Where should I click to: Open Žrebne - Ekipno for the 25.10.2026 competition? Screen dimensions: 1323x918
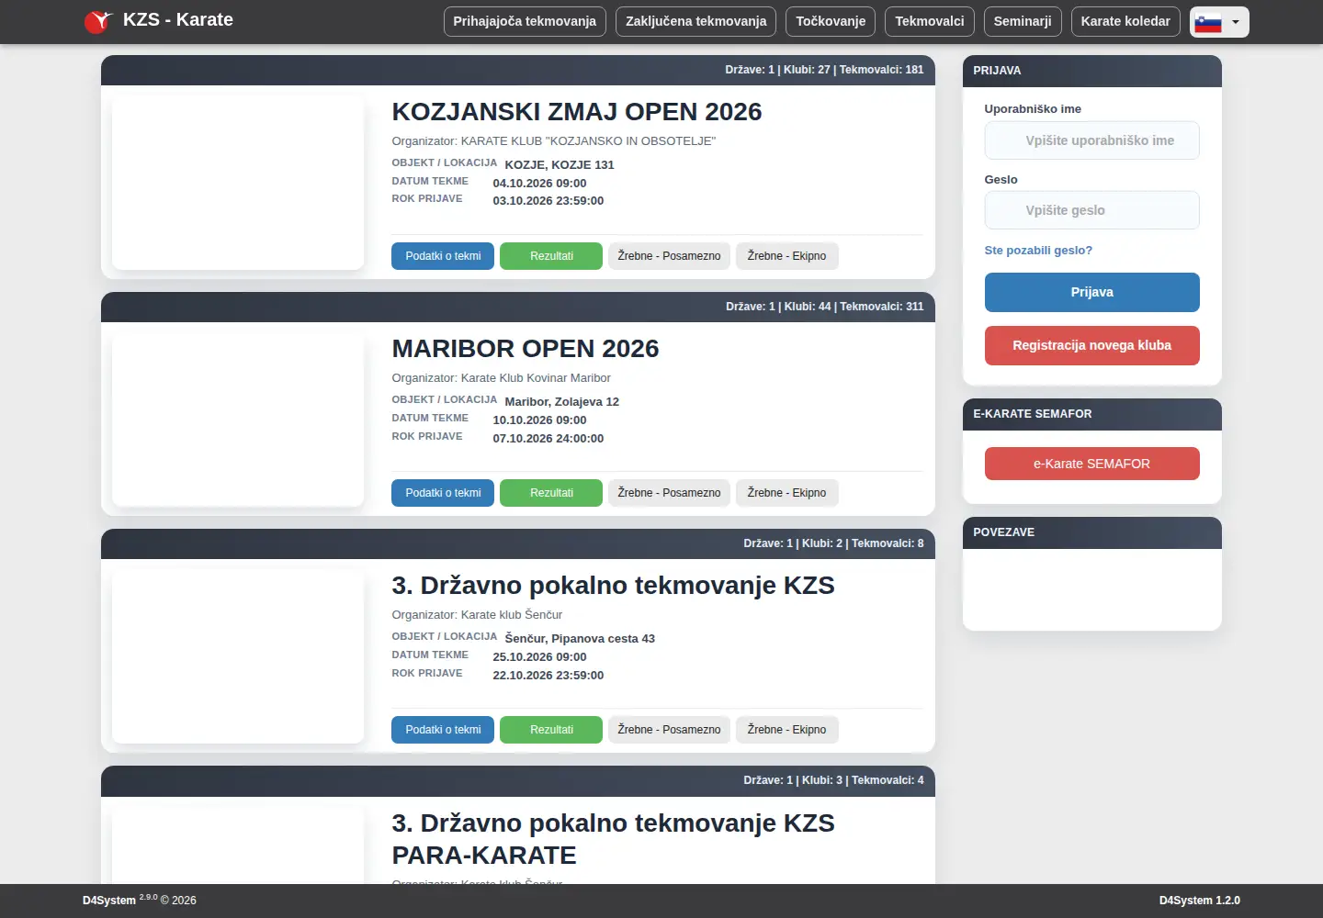click(786, 730)
